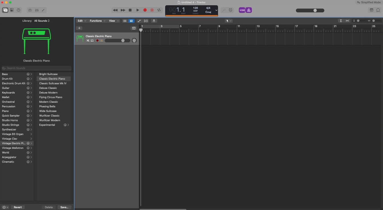Viewport: 383px width, 210px height.
Task: Expand the Experimental folder chevron
Action: pos(68,125)
